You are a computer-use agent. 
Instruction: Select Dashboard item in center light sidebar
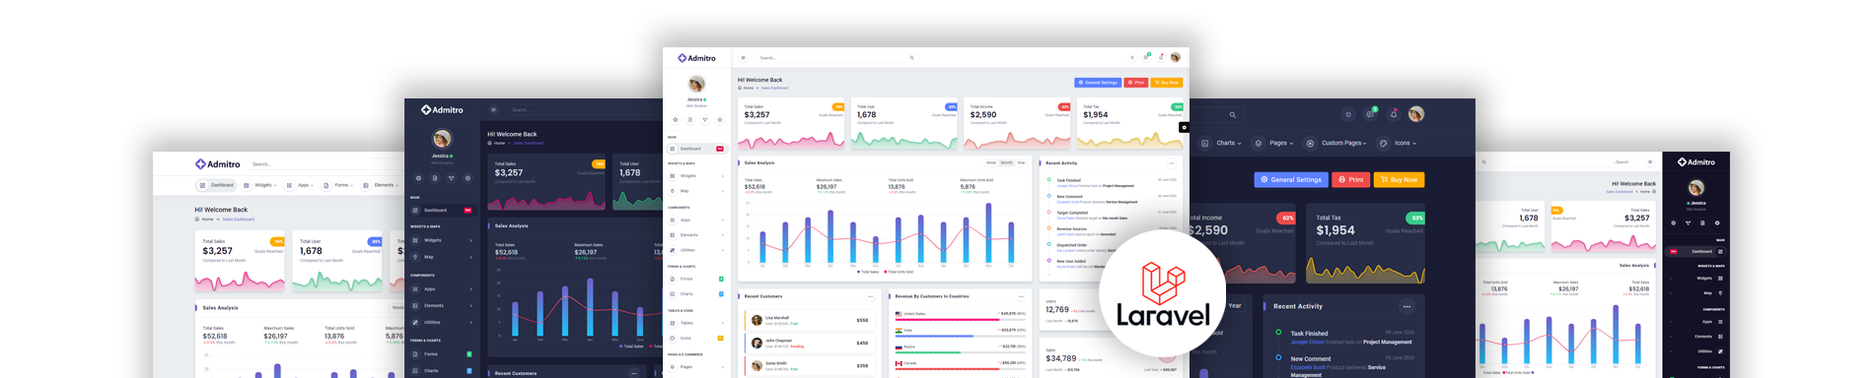point(696,149)
